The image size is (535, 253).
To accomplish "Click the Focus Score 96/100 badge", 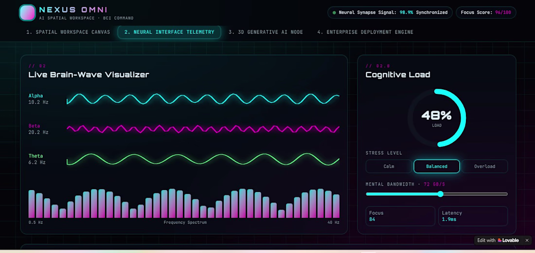I will [x=486, y=13].
